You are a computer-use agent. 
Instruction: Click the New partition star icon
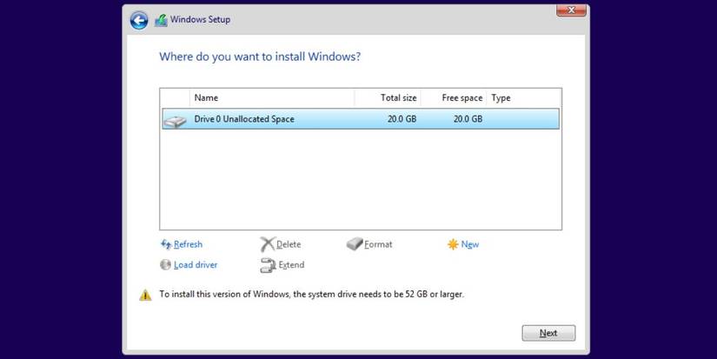coord(453,244)
